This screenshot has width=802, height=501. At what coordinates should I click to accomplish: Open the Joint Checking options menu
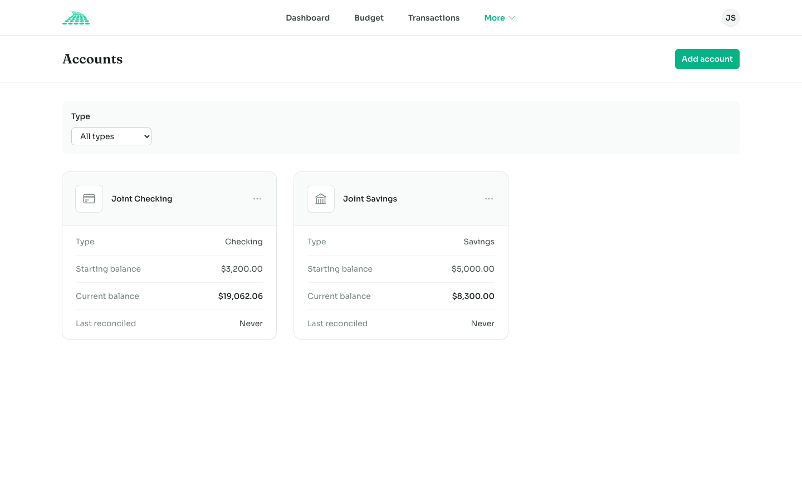pos(257,199)
